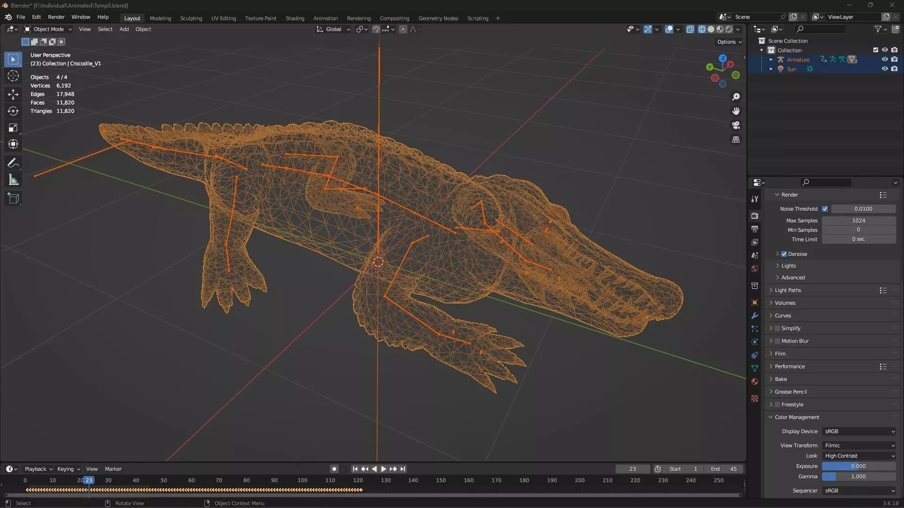Open the Sequencer sRGB dropdown
Image resolution: width=904 pixels, height=508 pixels.
[859, 491]
